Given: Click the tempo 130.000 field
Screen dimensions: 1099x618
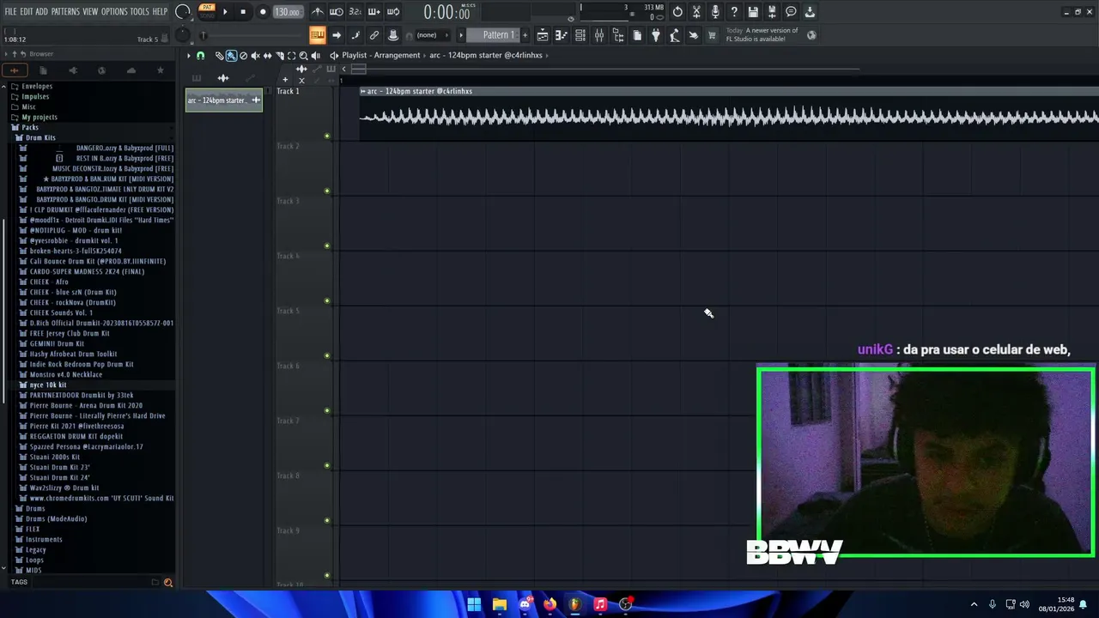Looking at the screenshot, I should click(287, 12).
